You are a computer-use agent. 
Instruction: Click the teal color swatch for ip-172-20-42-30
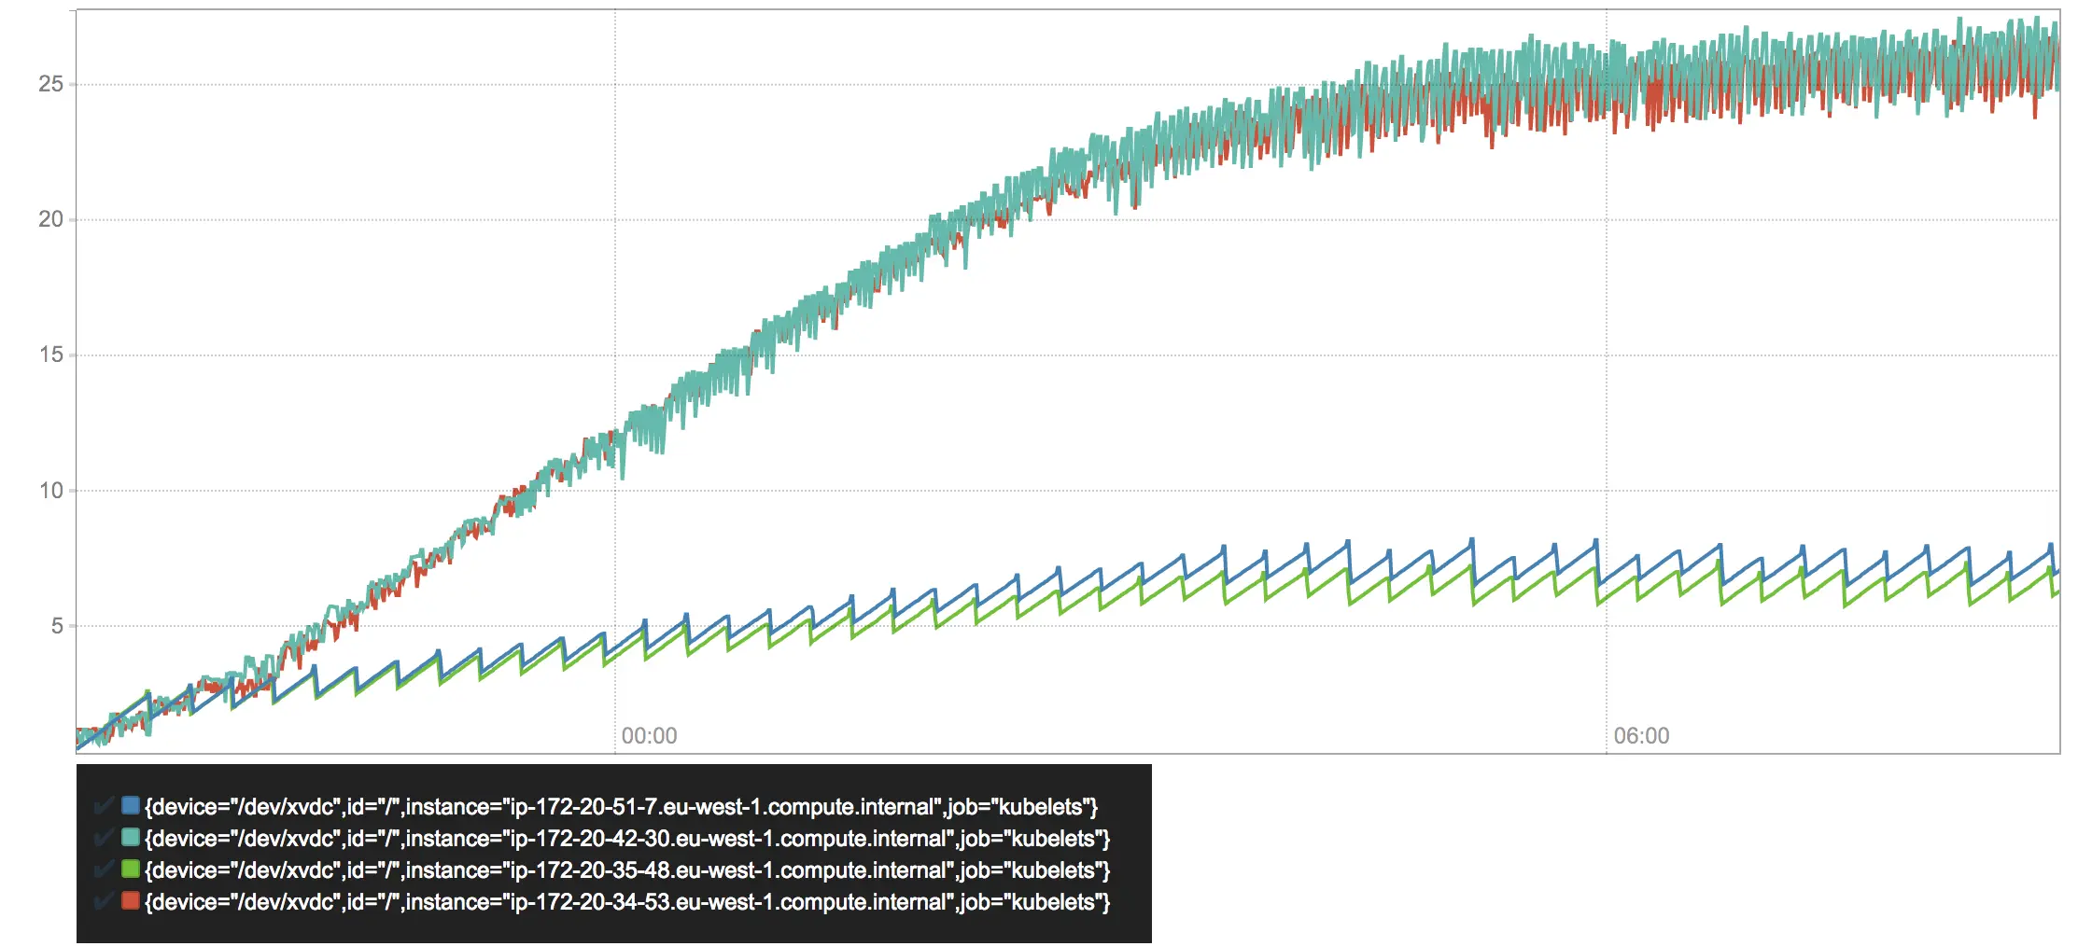click(x=130, y=839)
